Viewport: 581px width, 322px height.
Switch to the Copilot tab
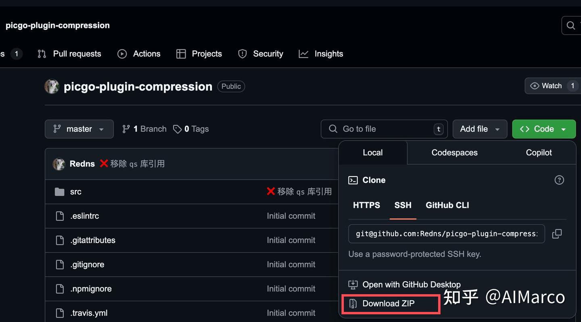[x=539, y=153]
